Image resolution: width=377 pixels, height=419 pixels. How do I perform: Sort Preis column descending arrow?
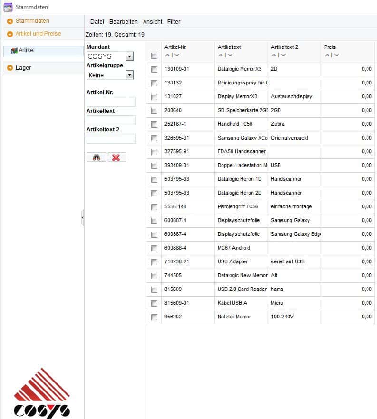337,55
